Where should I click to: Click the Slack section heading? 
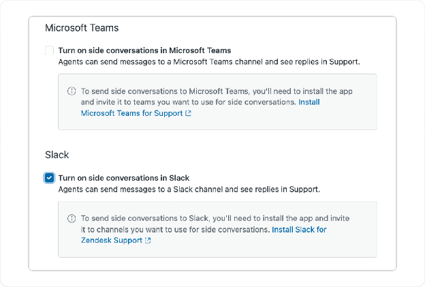tap(57, 155)
